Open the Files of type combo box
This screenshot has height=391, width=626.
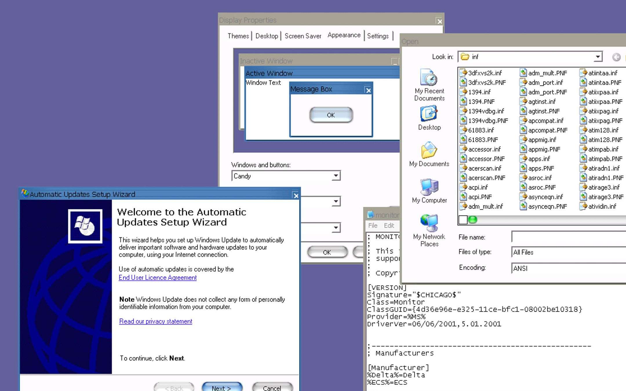(569, 252)
